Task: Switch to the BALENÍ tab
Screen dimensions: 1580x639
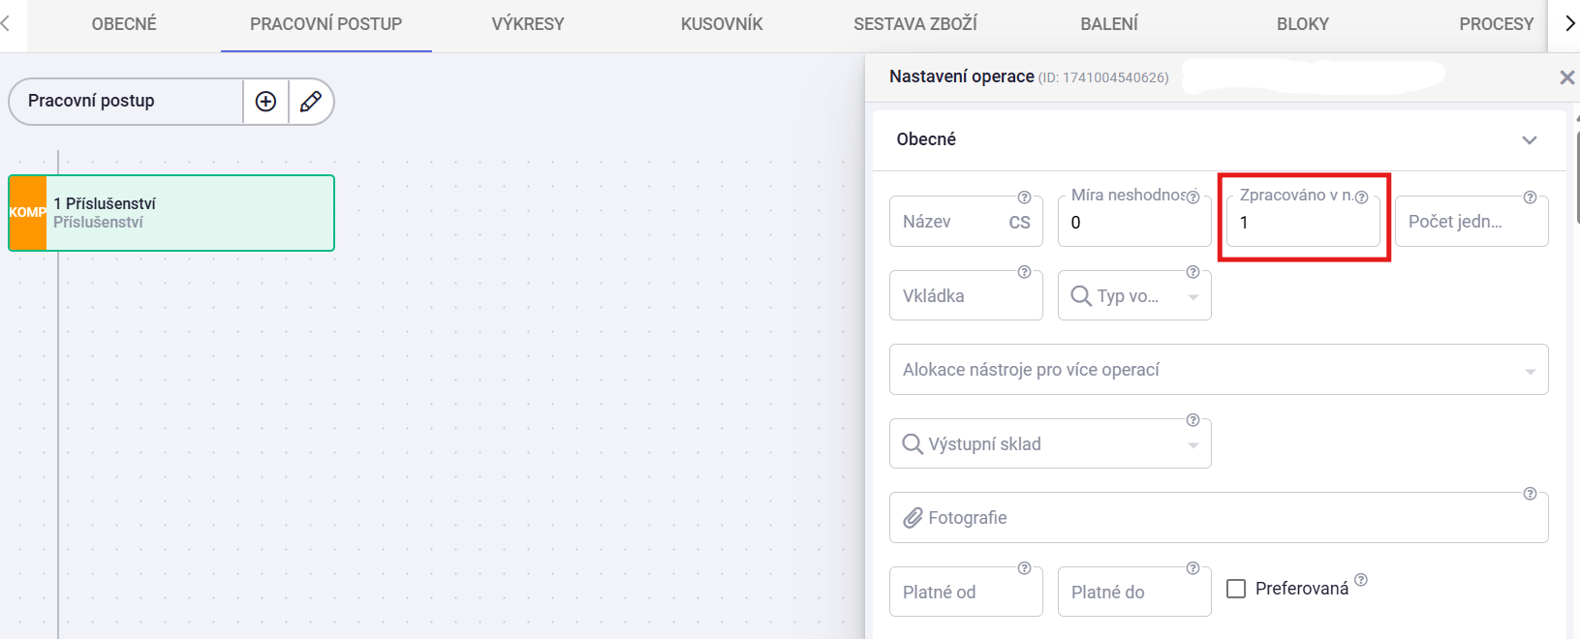Action: (1109, 24)
